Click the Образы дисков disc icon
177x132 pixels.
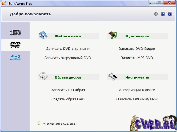44,76
